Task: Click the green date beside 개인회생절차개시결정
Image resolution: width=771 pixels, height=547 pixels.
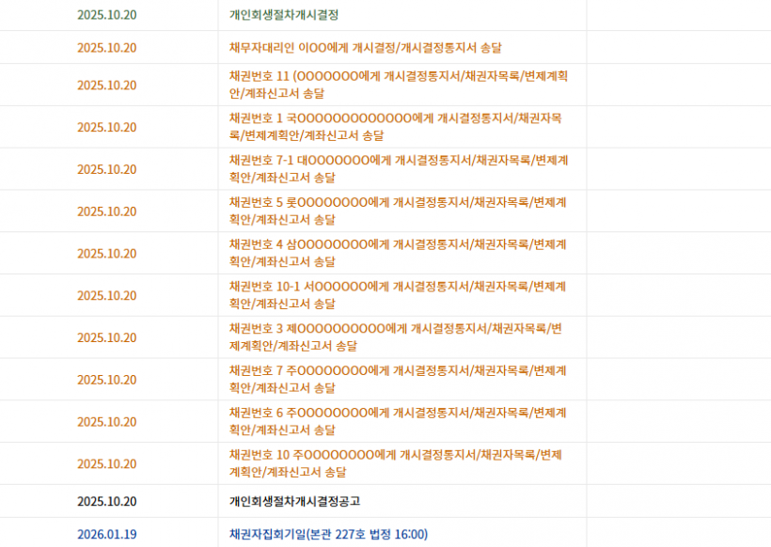Action: click(106, 15)
